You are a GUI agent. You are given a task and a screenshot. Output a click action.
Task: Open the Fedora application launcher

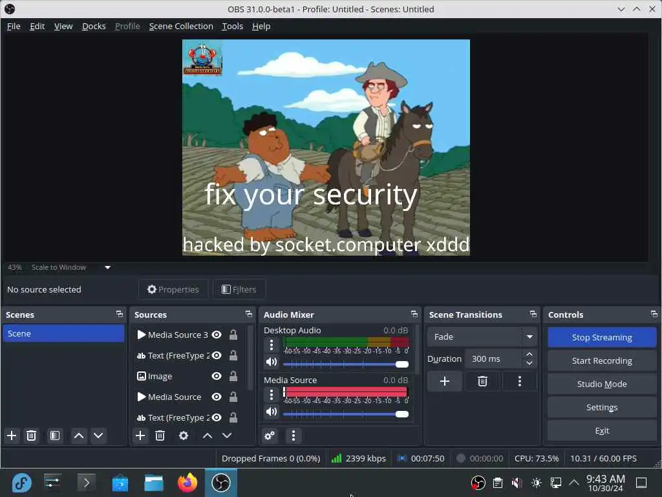(x=21, y=483)
